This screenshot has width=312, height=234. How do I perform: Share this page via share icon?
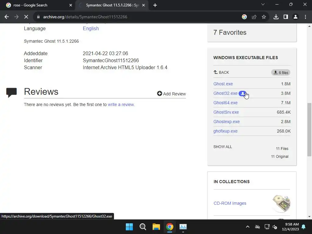[x=254, y=17]
